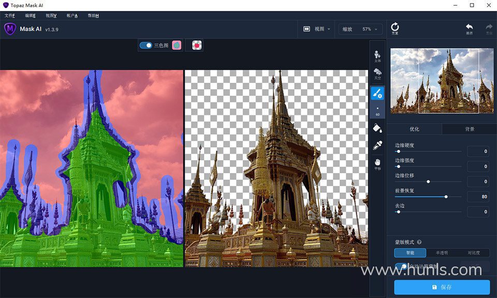Select the hand pan (平移) tool
The width and height of the screenshot is (497, 298).
377,165
